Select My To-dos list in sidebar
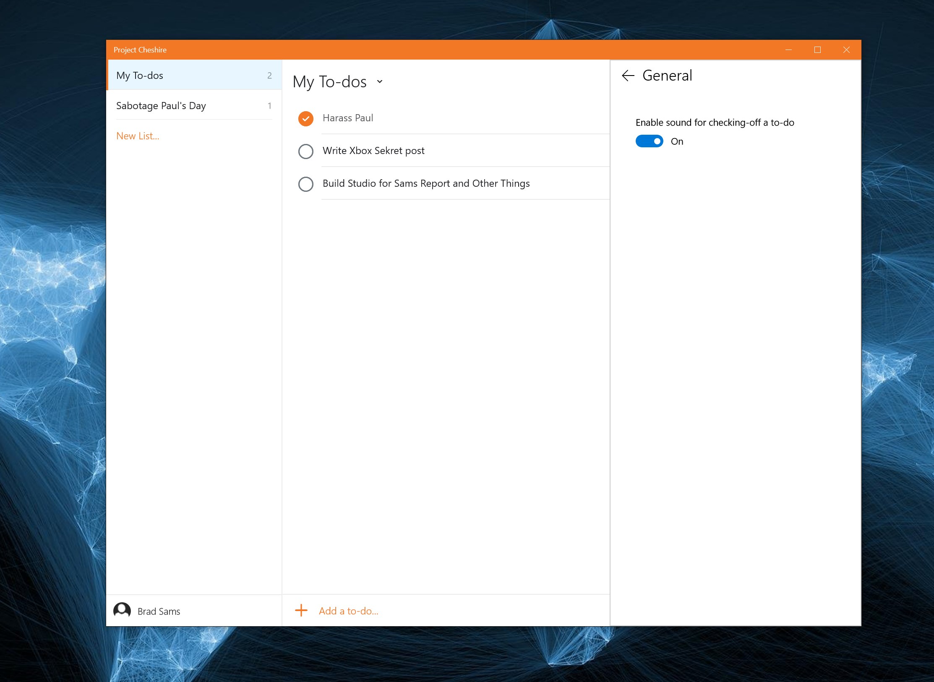Image resolution: width=934 pixels, height=682 pixels. [140, 76]
